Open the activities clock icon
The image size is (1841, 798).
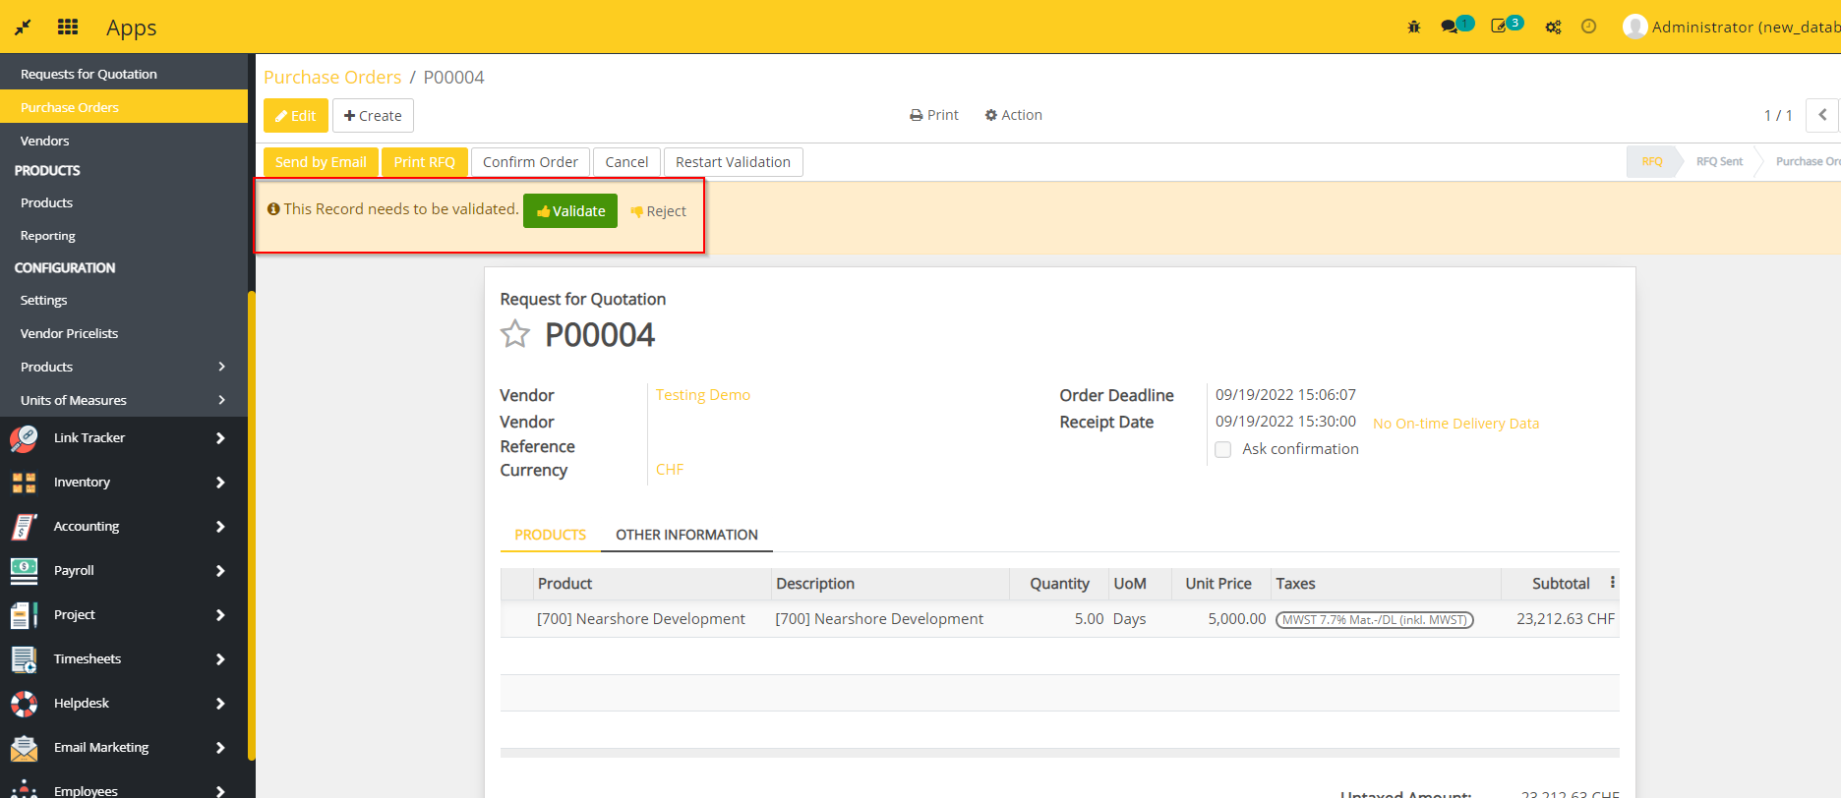tap(1588, 27)
